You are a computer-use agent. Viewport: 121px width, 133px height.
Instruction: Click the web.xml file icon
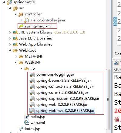coord(27,123)
